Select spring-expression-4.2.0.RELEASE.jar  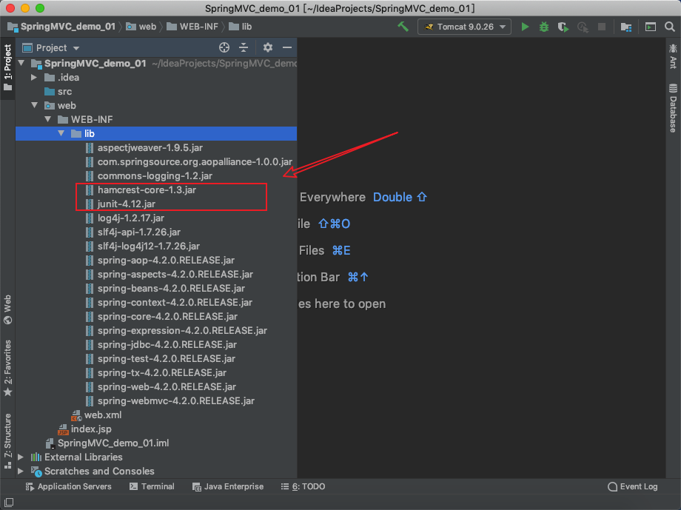(x=176, y=331)
